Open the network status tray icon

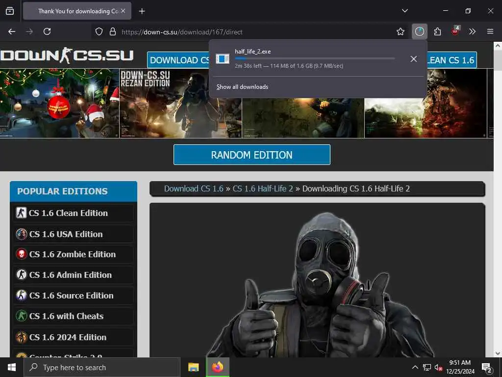click(427, 367)
